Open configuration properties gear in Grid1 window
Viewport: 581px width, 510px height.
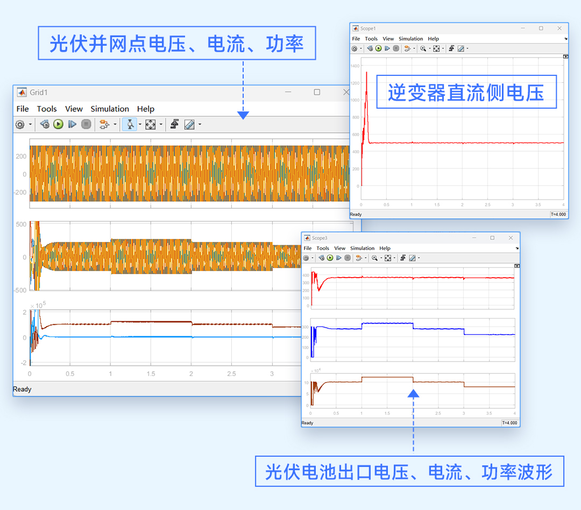pyautogui.click(x=20, y=124)
